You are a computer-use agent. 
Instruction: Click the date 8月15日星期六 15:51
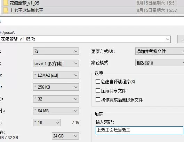coord(157,3)
